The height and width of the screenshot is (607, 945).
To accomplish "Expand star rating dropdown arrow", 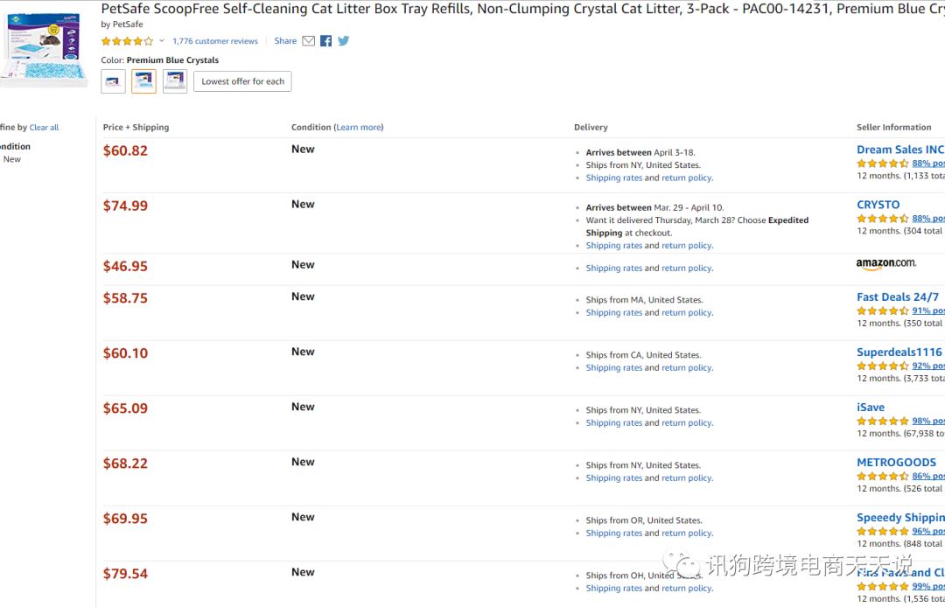I will click(x=162, y=41).
